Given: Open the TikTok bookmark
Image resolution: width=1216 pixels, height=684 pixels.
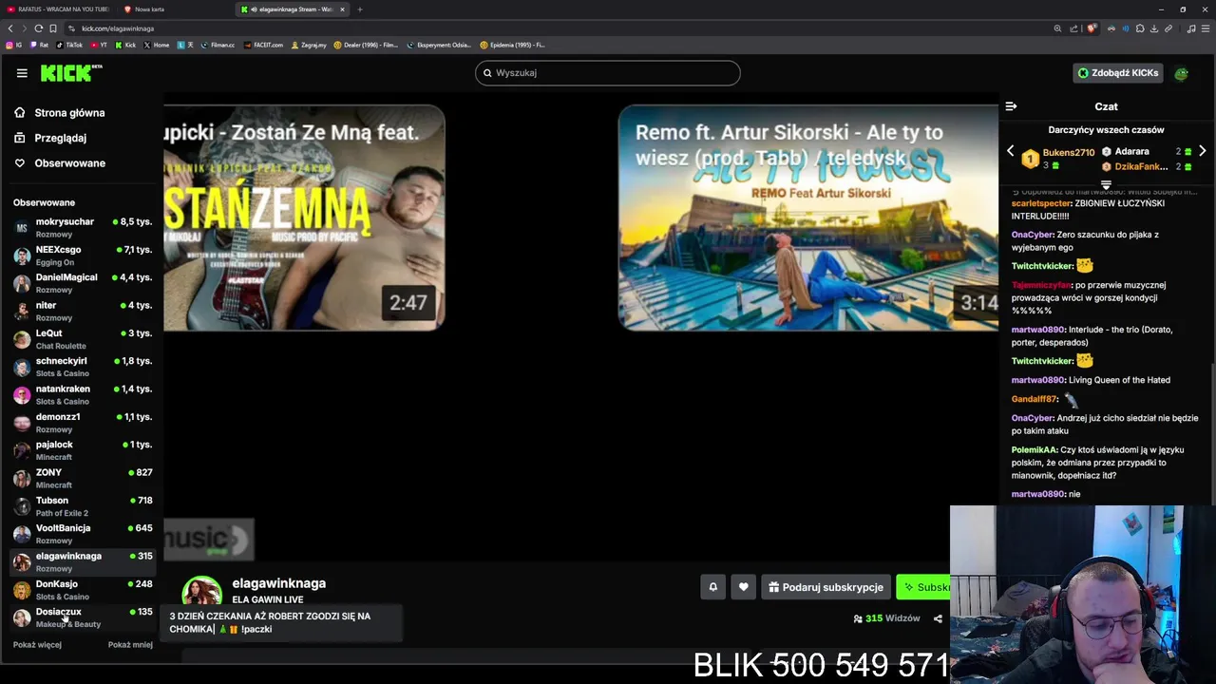Looking at the screenshot, I should point(69,45).
